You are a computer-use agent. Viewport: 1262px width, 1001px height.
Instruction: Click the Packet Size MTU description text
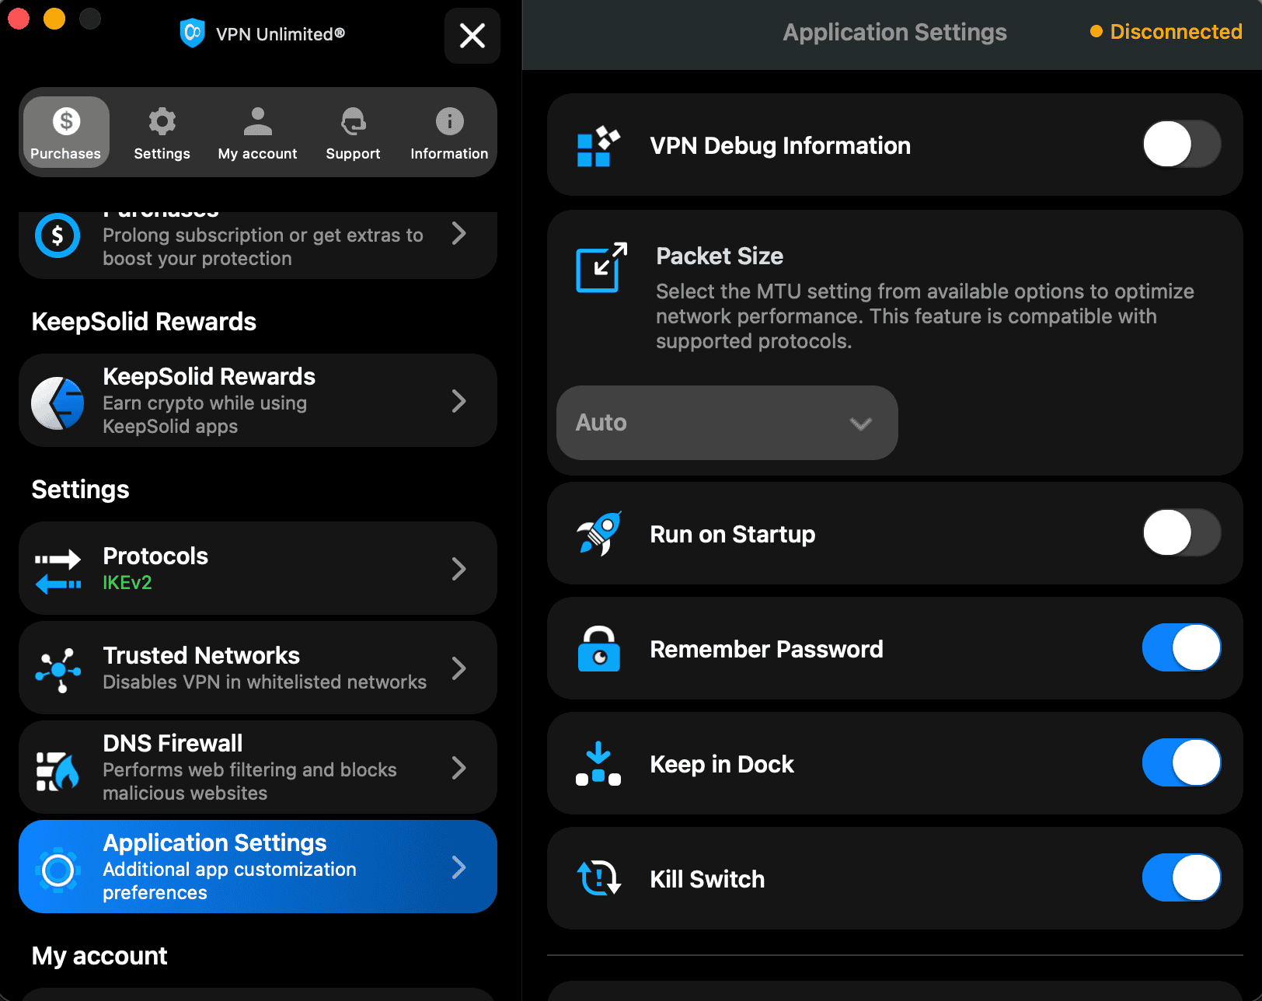[925, 316]
